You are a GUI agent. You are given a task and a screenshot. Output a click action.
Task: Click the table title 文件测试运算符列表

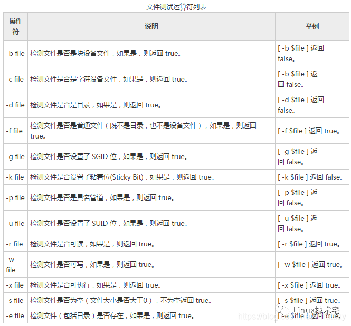tap(176, 7)
